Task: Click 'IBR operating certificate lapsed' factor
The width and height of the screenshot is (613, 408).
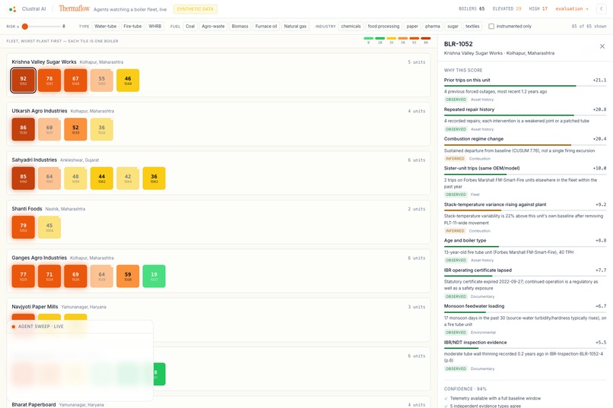Action: pyautogui.click(x=478, y=270)
